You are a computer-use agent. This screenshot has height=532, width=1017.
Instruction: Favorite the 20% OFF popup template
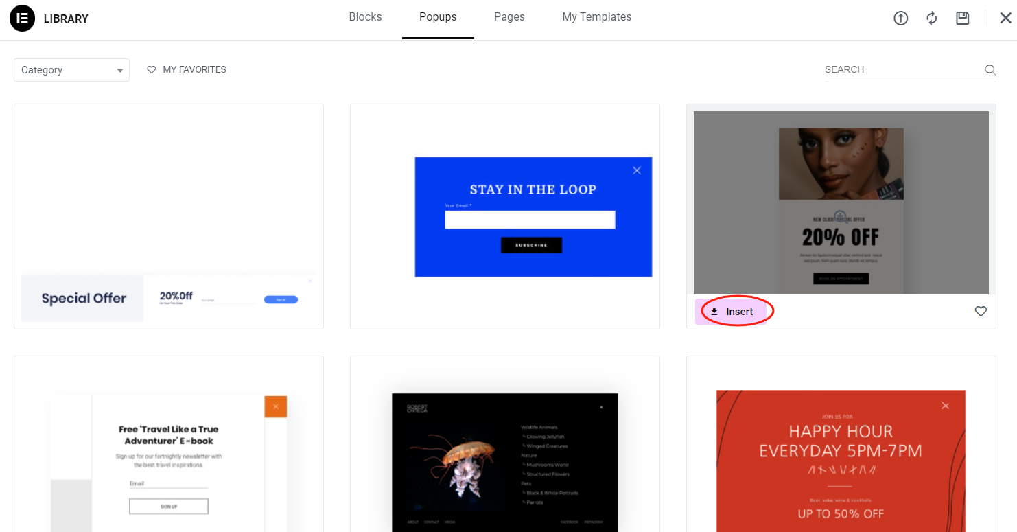(980, 312)
